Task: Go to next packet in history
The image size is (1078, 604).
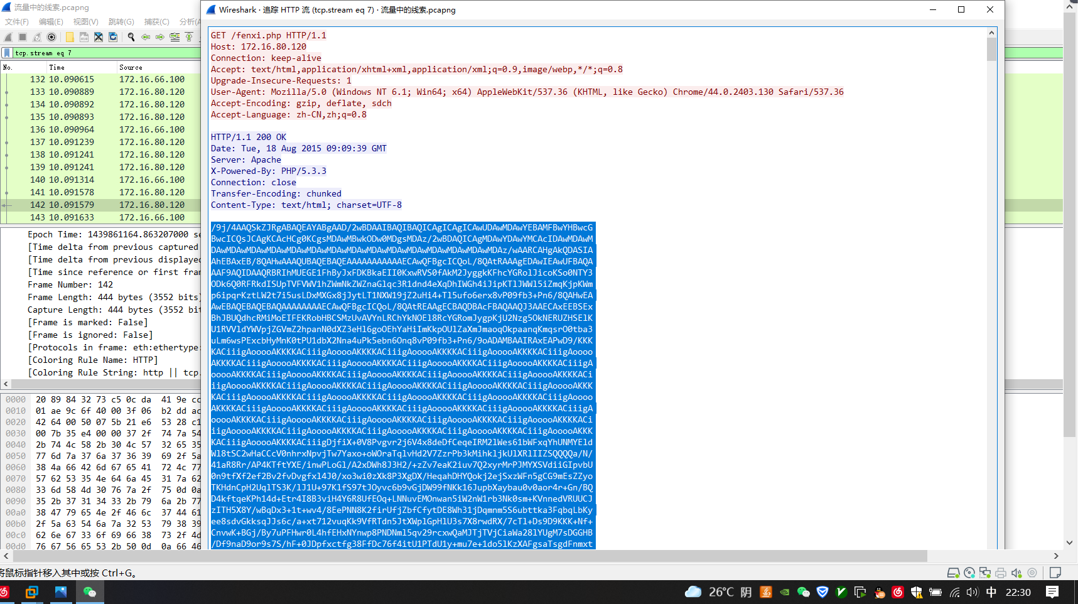Action: click(x=159, y=37)
